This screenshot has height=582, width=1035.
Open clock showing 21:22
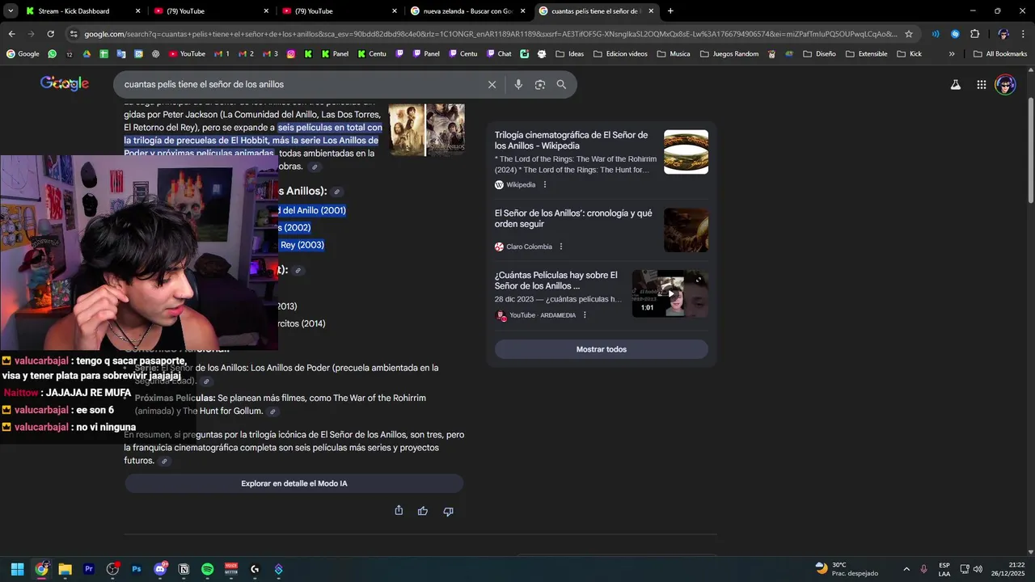(x=1009, y=569)
